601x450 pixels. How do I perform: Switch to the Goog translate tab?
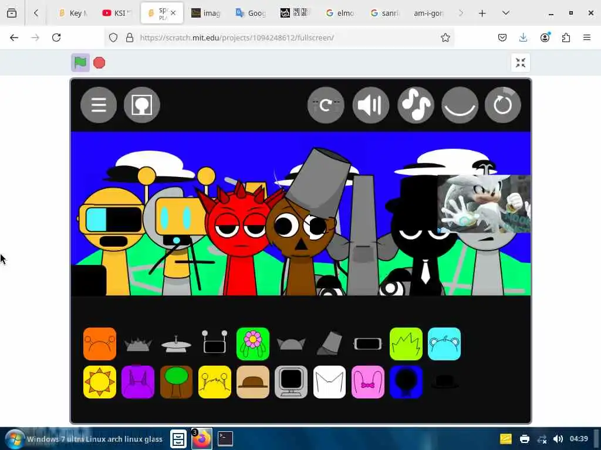point(251,13)
